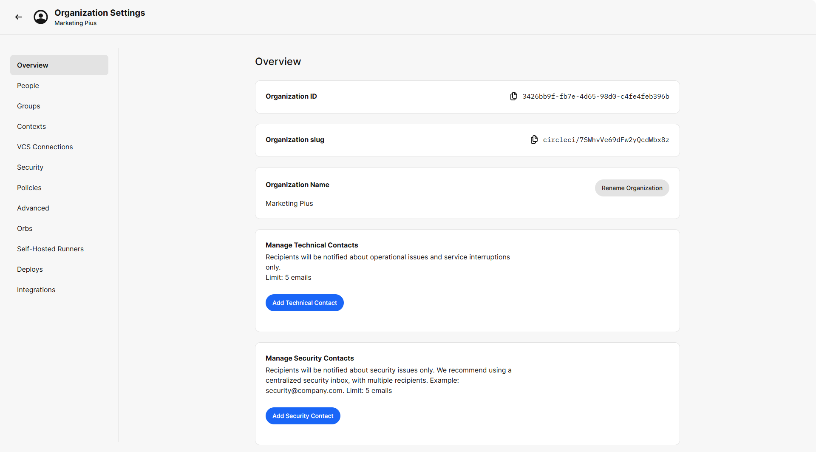Open Advanced settings
816x452 pixels.
pos(33,208)
